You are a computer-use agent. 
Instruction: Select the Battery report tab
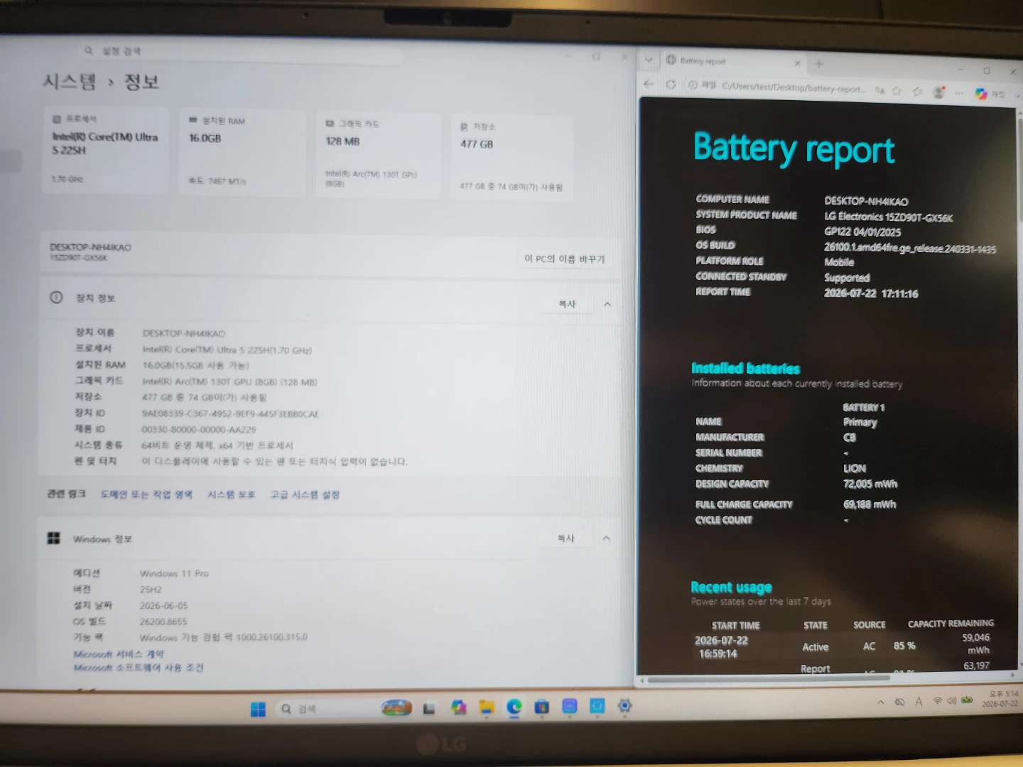click(733, 62)
